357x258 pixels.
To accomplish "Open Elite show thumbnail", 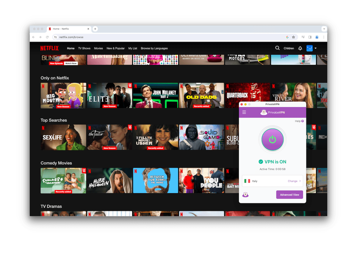I will coord(109,96).
